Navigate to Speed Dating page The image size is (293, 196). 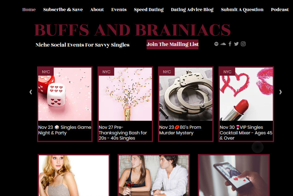pos(149,10)
